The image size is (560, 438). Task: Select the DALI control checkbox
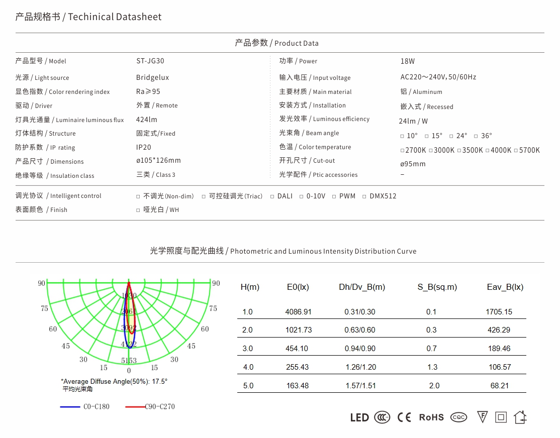[x=272, y=197]
